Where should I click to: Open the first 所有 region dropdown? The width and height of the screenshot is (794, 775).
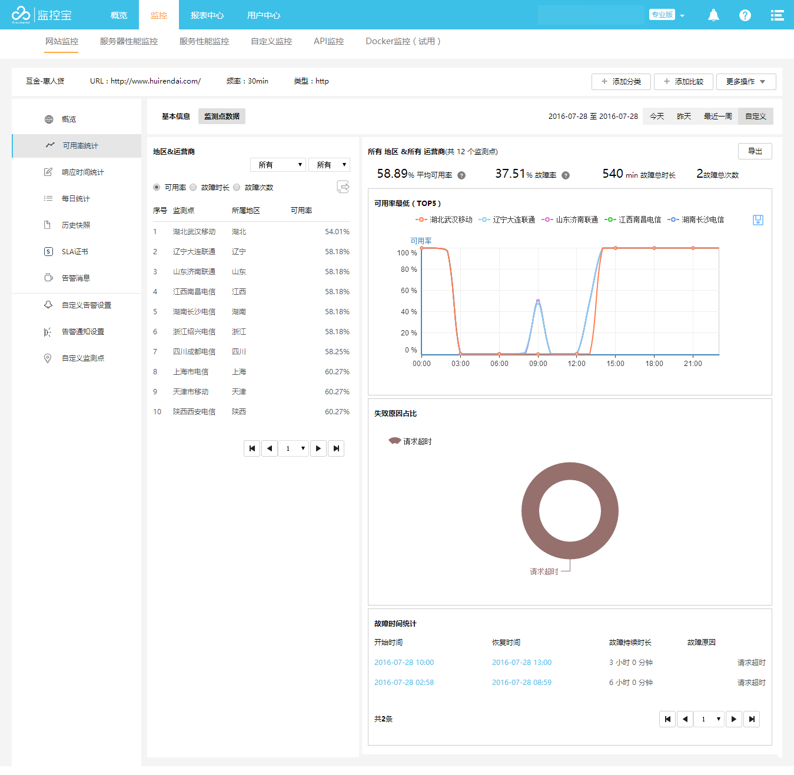click(x=278, y=165)
